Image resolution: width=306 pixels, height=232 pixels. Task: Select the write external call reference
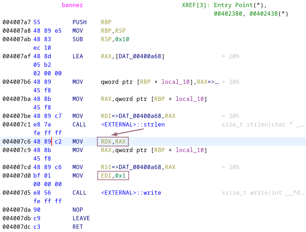coord(131,193)
